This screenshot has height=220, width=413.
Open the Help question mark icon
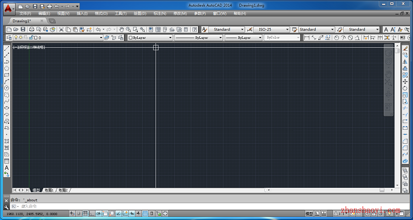click(194, 30)
